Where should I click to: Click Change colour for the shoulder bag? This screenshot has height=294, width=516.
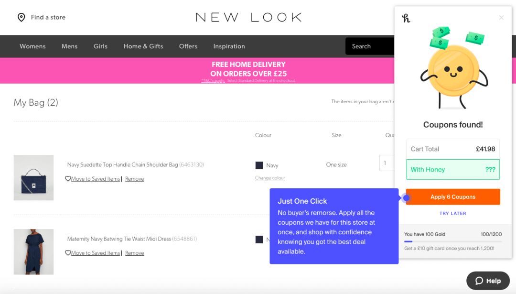click(x=270, y=178)
